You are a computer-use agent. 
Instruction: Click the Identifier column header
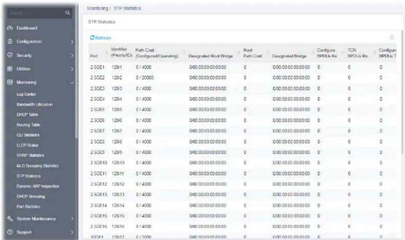tap(121, 52)
